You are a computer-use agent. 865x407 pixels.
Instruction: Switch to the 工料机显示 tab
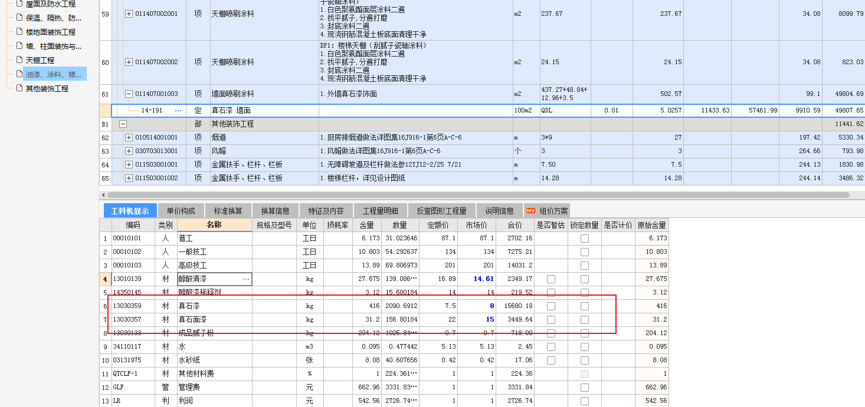pos(130,211)
